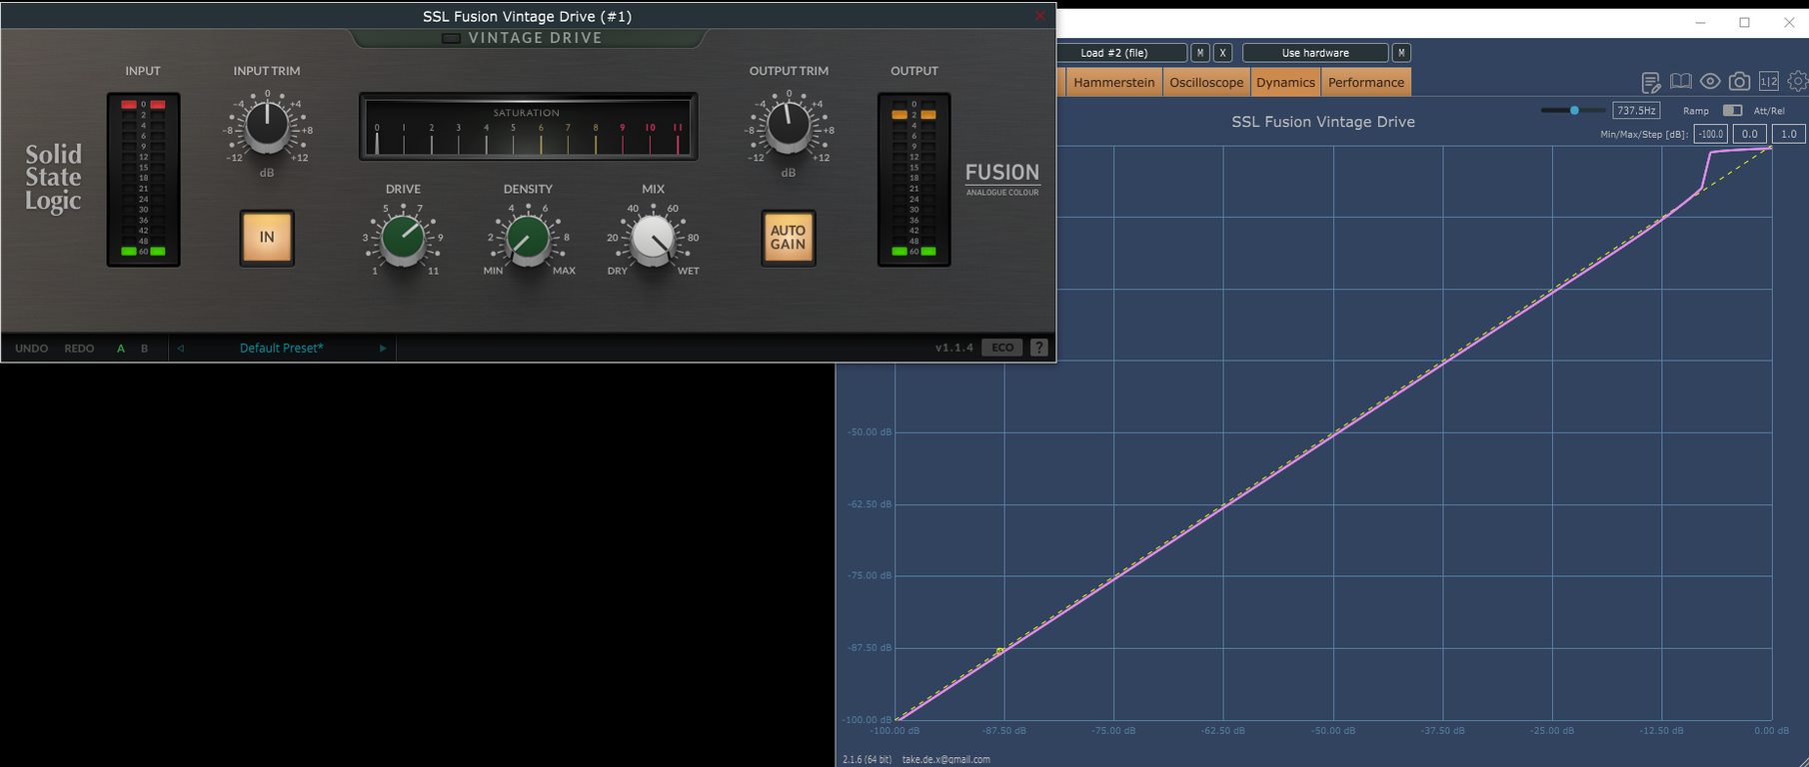
Task: Click the FUSION Analogue Colour logo
Action: [x=1002, y=179]
